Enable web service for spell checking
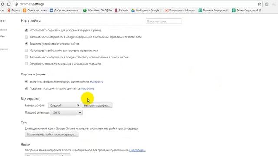Image resolution: width=278 pixels, height=156 pixels. [x=26, y=50]
